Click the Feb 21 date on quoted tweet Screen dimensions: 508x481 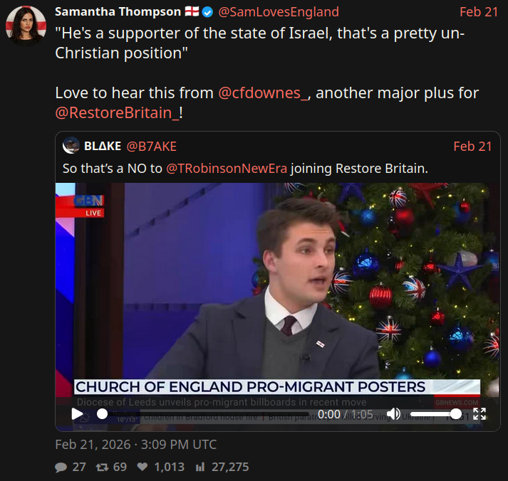(x=472, y=147)
